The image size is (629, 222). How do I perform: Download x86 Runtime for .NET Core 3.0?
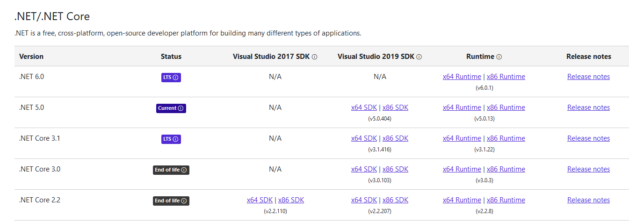point(506,169)
